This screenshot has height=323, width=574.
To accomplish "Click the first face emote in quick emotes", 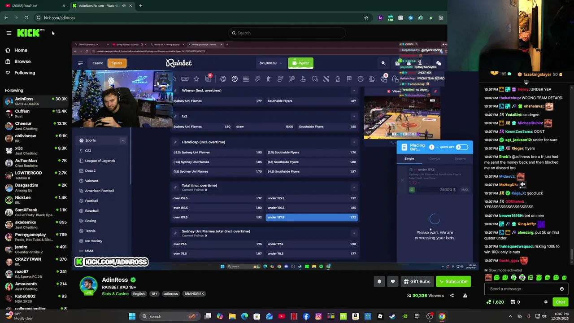I will (488, 278).
